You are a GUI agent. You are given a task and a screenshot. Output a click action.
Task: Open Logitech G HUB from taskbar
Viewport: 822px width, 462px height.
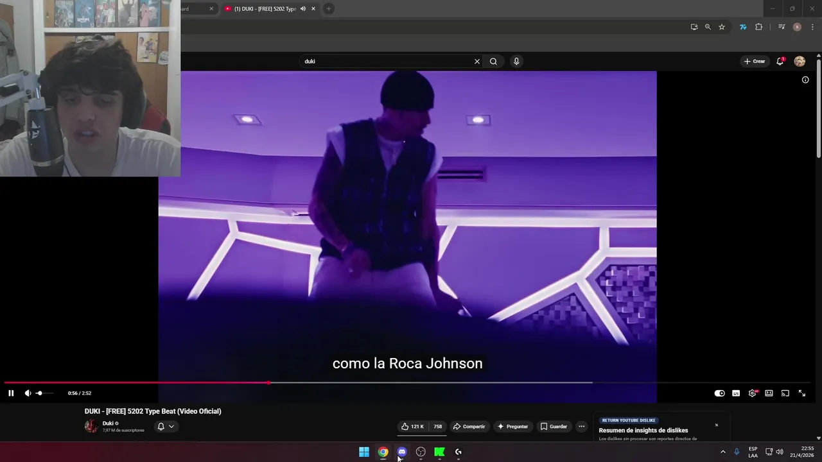tap(459, 452)
